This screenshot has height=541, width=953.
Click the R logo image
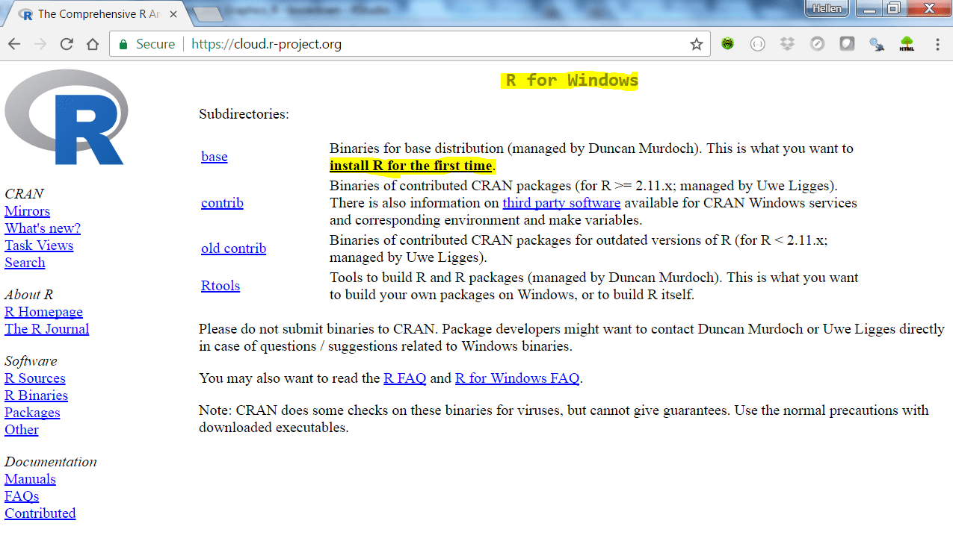click(x=67, y=116)
